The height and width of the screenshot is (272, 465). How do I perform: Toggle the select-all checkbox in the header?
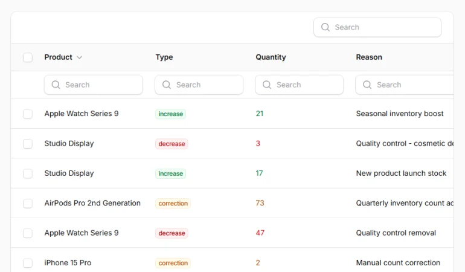pos(28,57)
